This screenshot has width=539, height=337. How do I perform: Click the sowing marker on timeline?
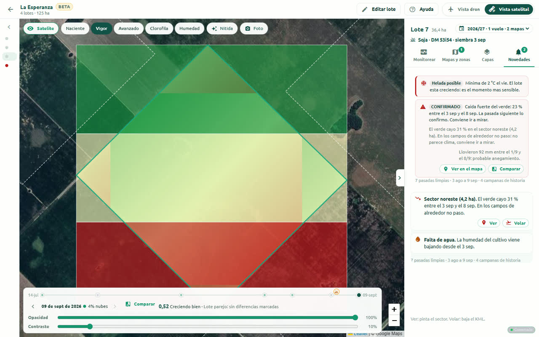[336, 292]
